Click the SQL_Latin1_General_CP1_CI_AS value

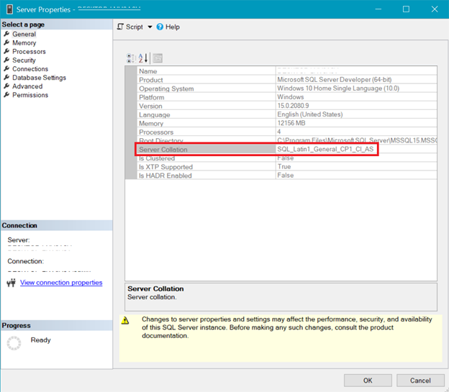pyautogui.click(x=325, y=149)
